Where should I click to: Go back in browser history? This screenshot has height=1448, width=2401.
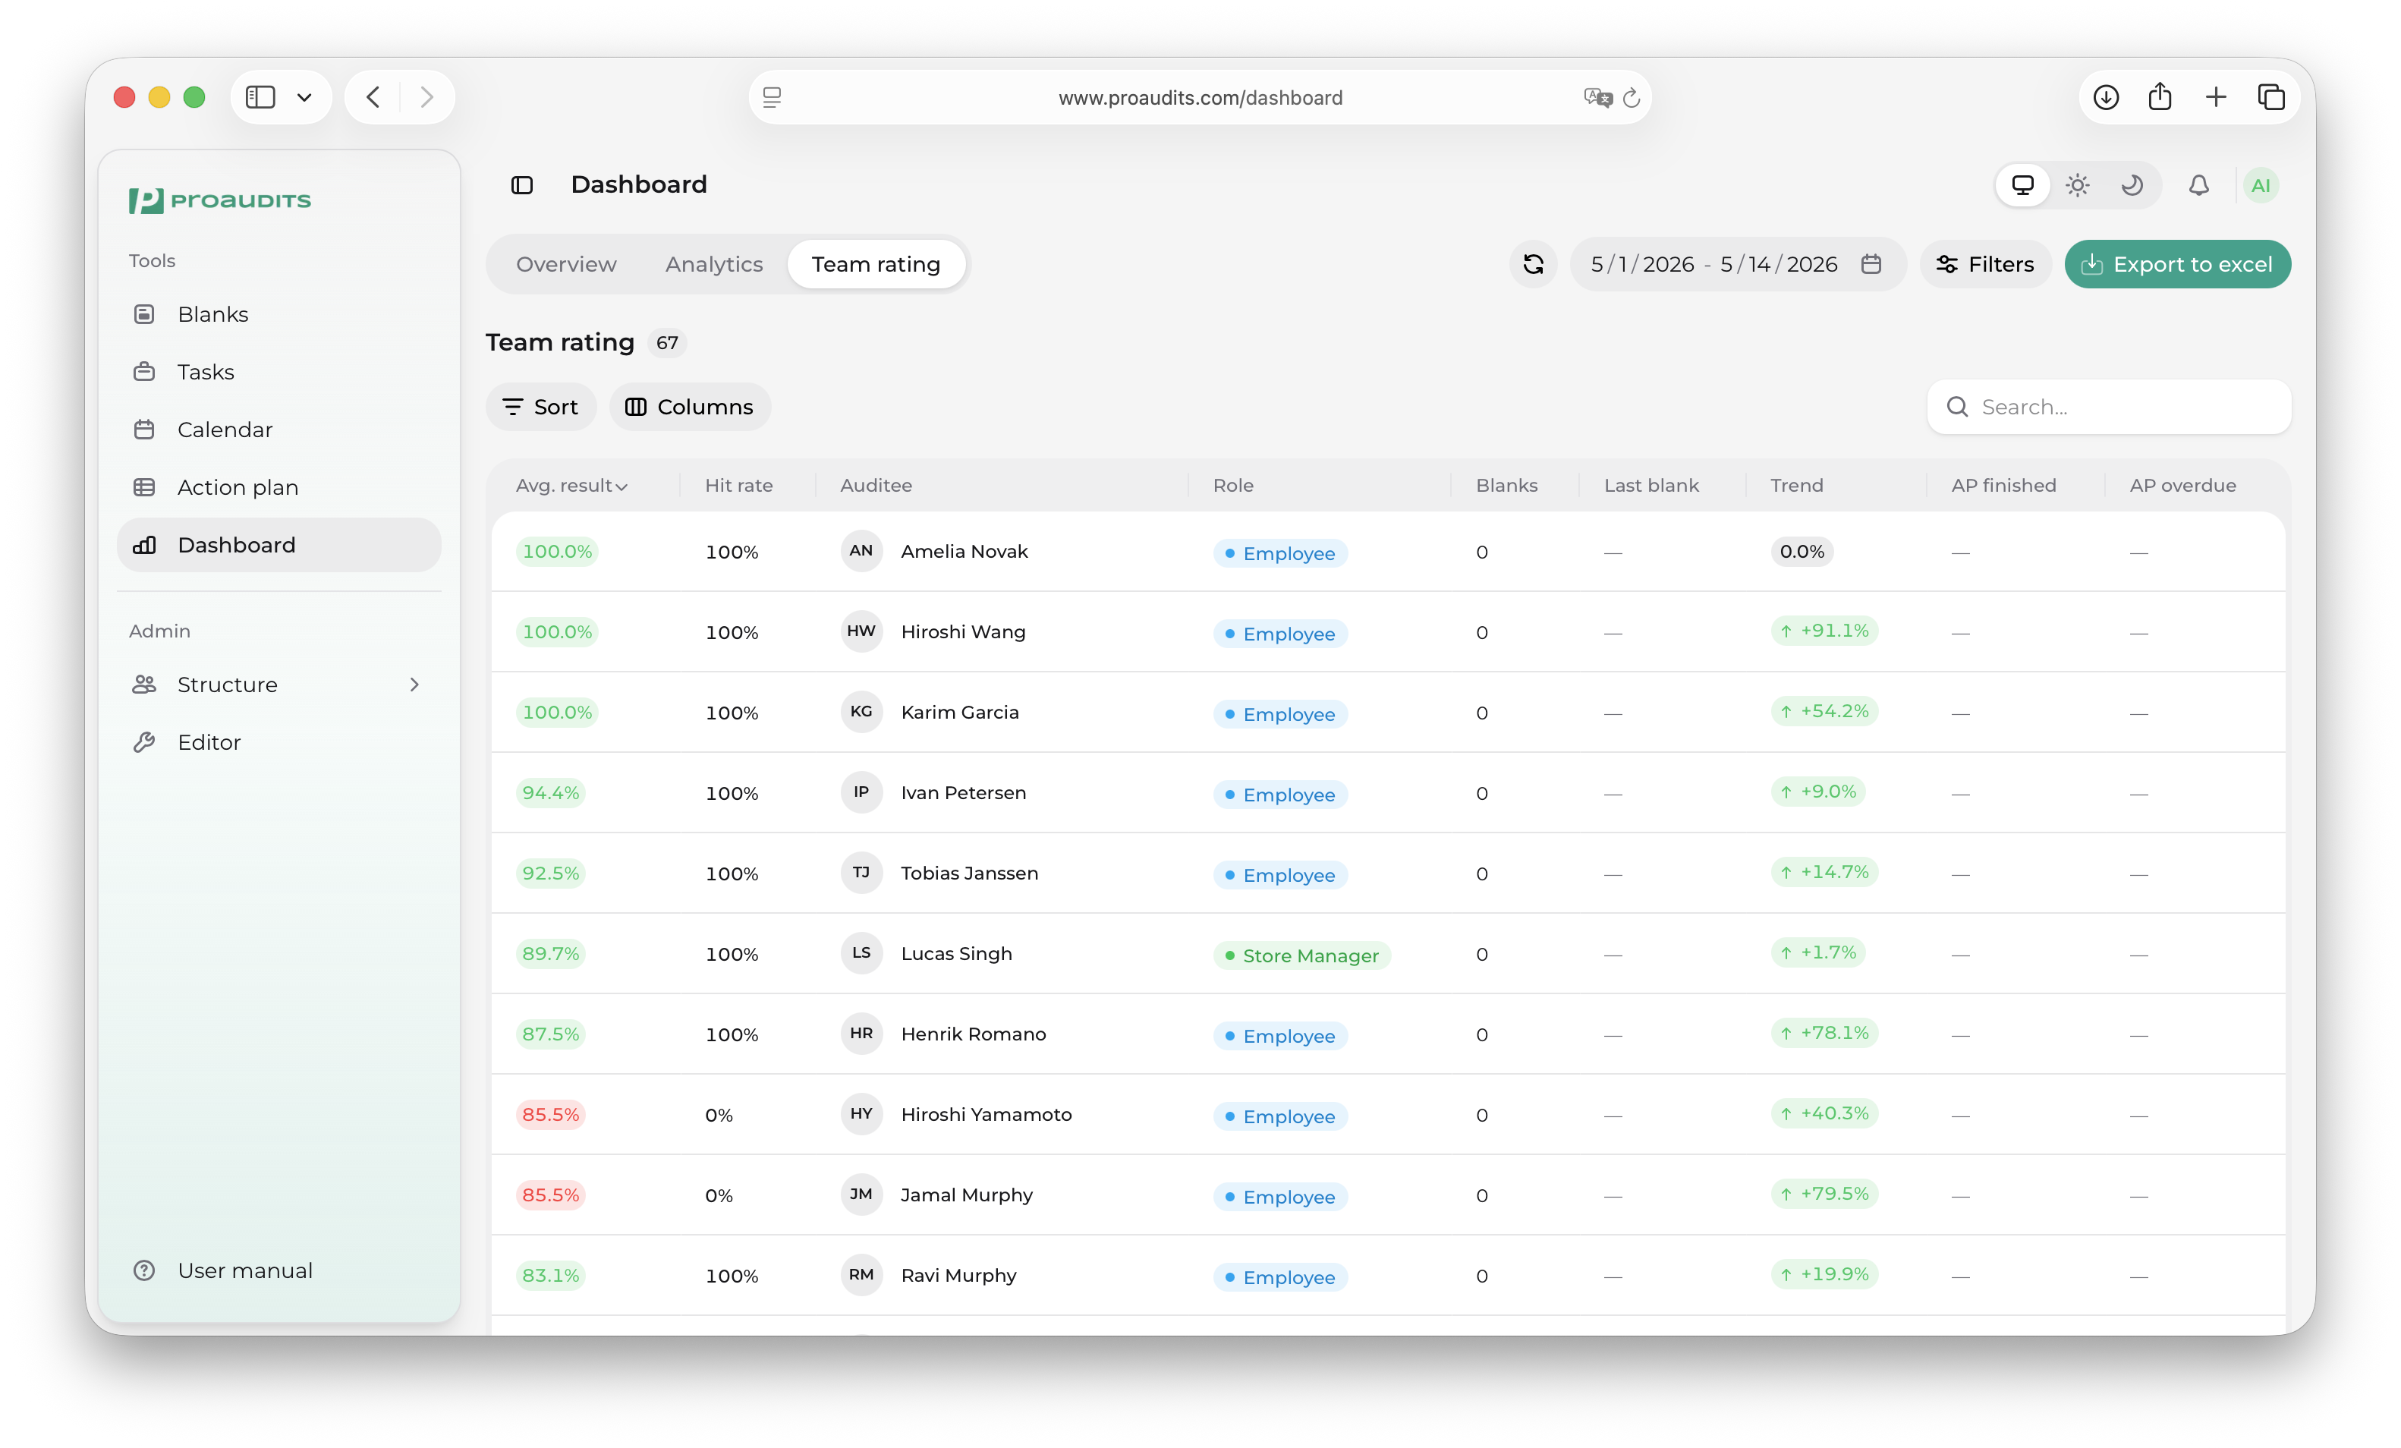373,96
